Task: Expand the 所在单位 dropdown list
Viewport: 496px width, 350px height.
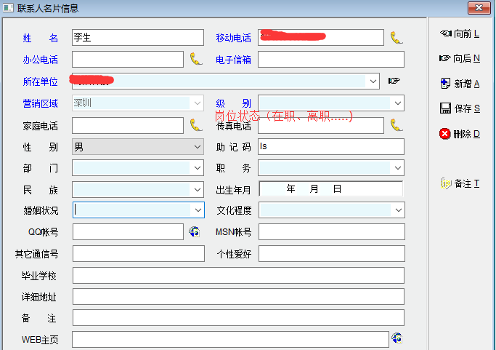Action: point(373,81)
